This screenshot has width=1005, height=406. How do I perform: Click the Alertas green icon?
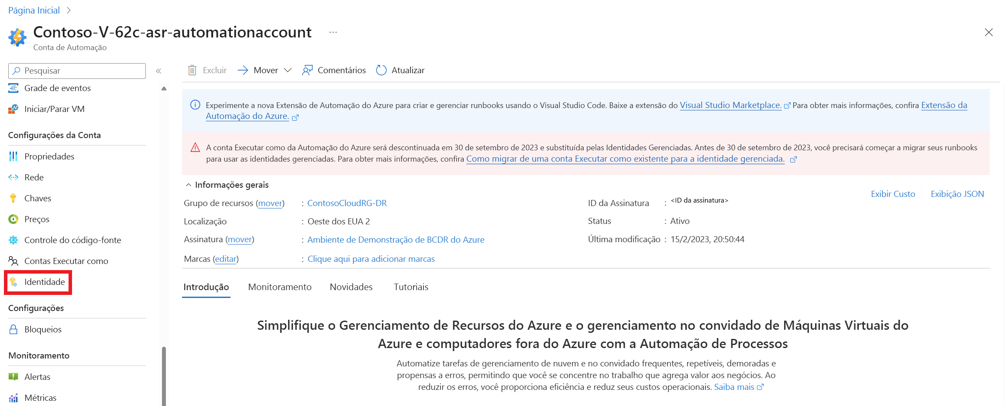pos(14,376)
